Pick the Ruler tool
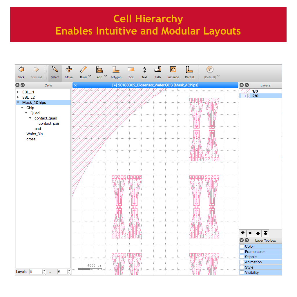Screen dimensions: 297x297 point(83,70)
